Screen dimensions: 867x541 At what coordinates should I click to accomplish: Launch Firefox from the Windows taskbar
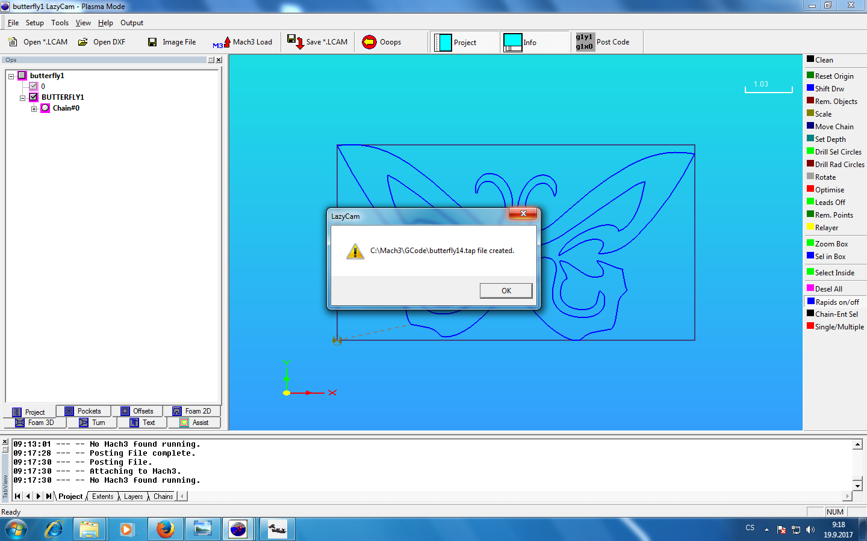pyautogui.click(x=165, y=529)
